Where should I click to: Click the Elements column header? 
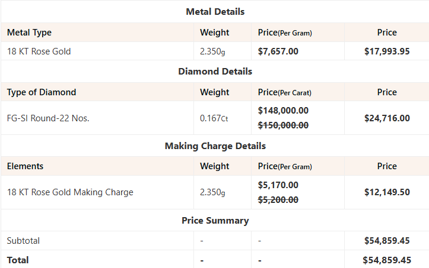point(25,166)
